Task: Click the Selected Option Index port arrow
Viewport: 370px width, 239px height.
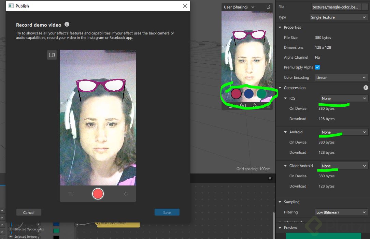Action: pos(11,229)
